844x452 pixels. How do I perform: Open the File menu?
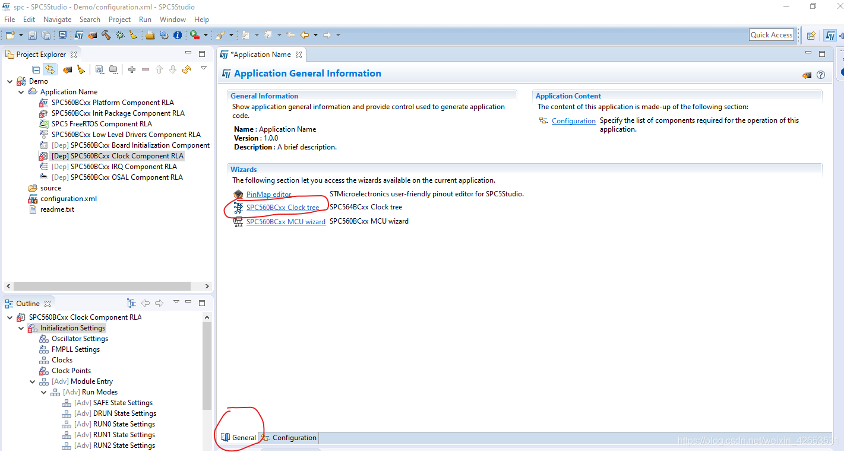[x=10, y=20]
